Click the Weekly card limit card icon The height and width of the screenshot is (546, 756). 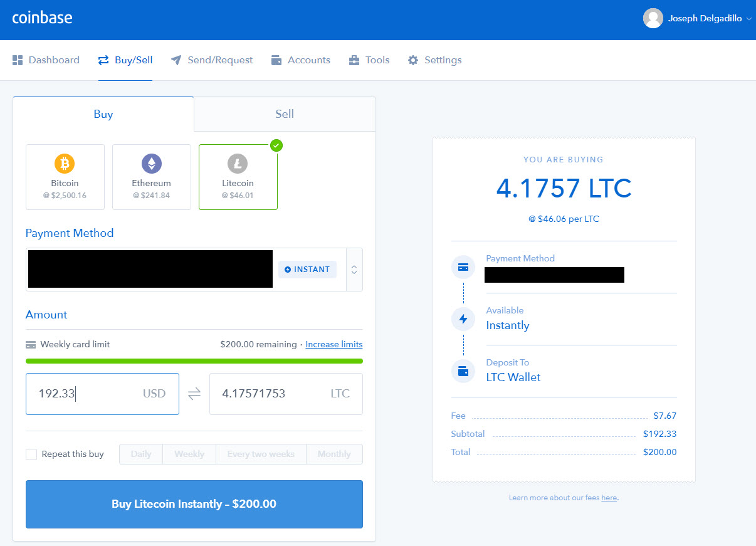31,345
